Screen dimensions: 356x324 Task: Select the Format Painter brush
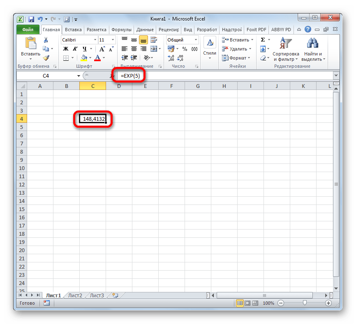pos(46,58)
